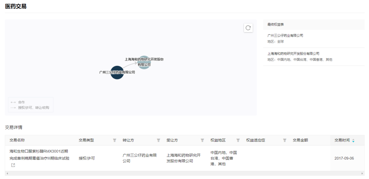This screenshot has width=369, height=179.
Task: Click 受让方 column header label
Action: pyautogui.click(x=172, y=140)
